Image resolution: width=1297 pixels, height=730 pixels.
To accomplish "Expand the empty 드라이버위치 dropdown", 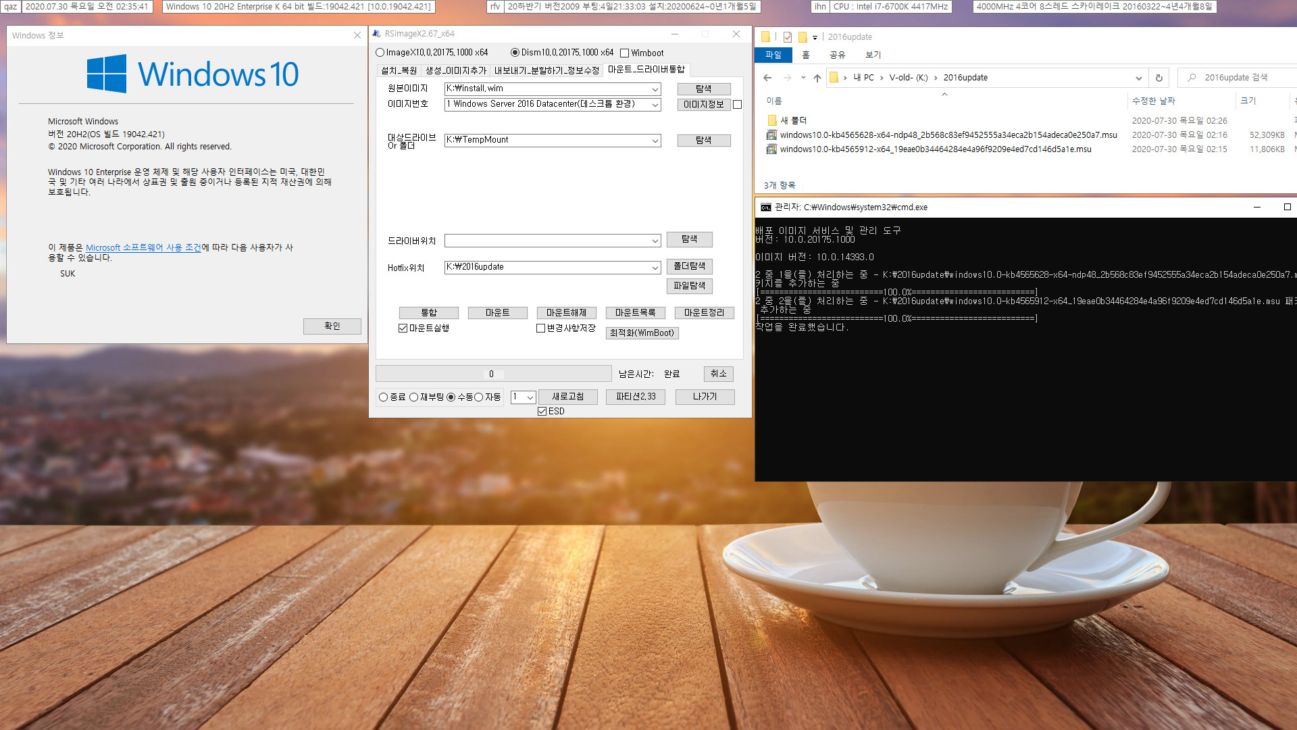I will pos(655,241).
